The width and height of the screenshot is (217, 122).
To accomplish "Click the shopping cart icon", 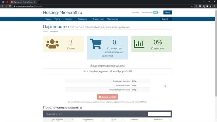I will click(96, 44).
